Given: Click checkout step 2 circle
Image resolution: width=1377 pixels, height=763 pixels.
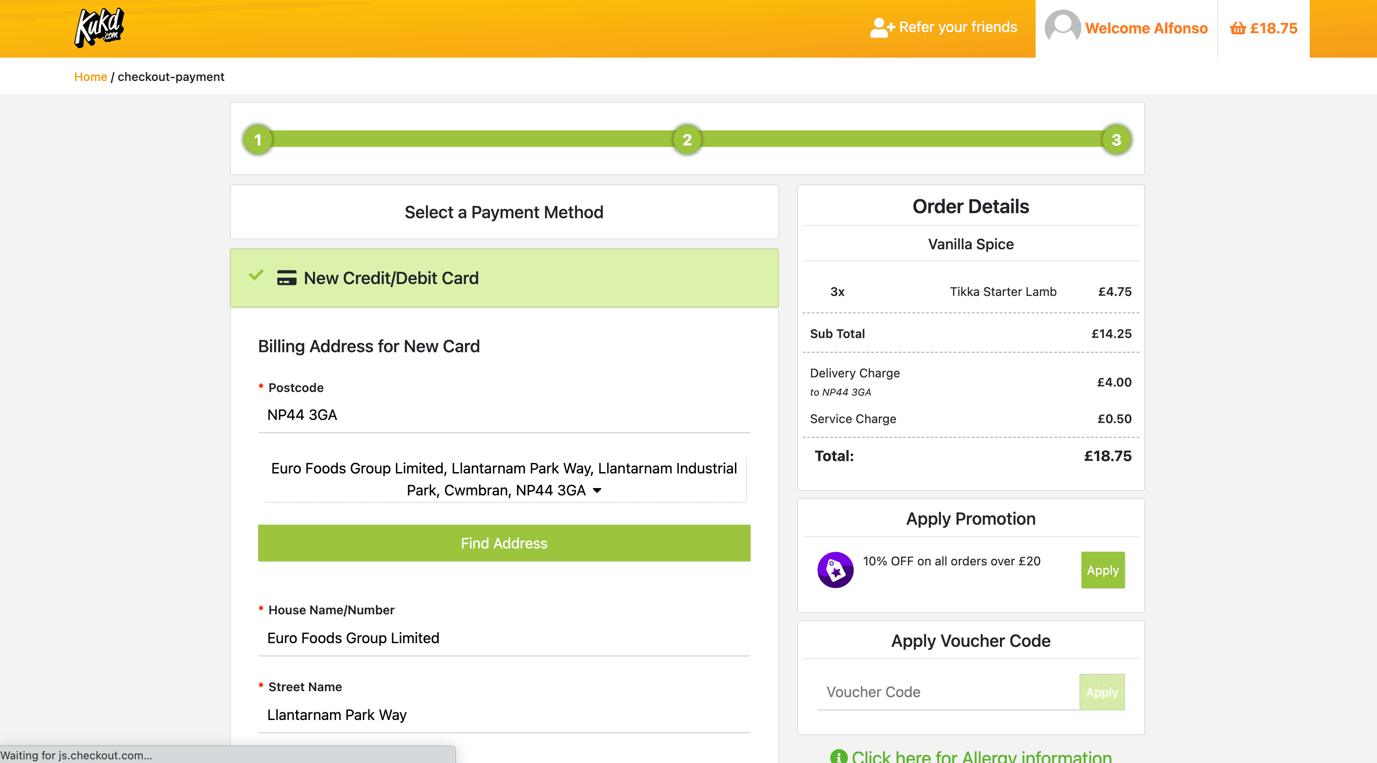Looking at the screenshot, I should click(687, 140).
